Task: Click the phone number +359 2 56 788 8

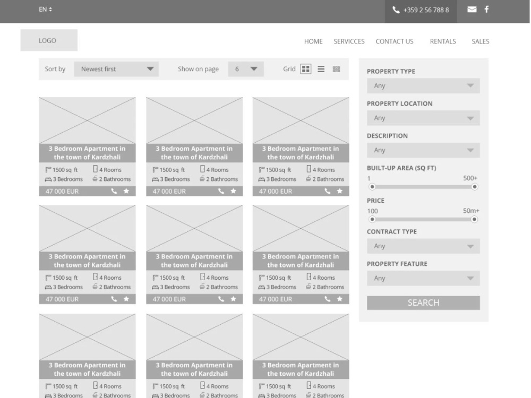Action: click(426, 10)
